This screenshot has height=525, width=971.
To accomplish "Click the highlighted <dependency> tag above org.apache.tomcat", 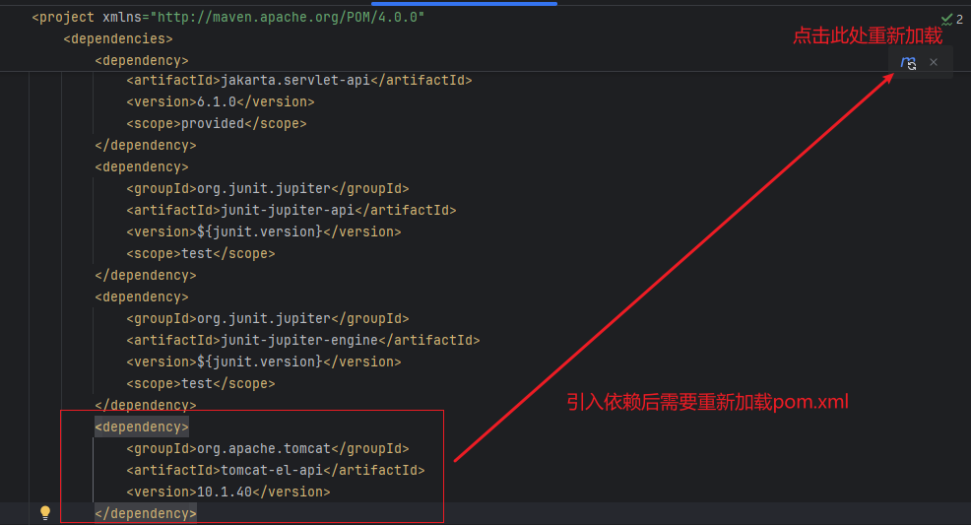I will point(141,427).
